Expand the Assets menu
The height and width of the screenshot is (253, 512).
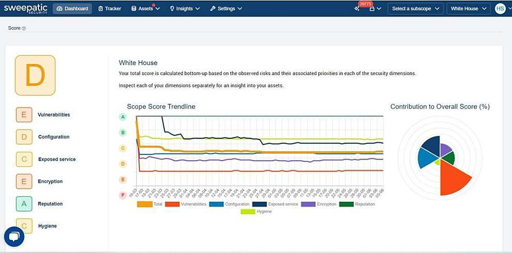pos(145,9)
